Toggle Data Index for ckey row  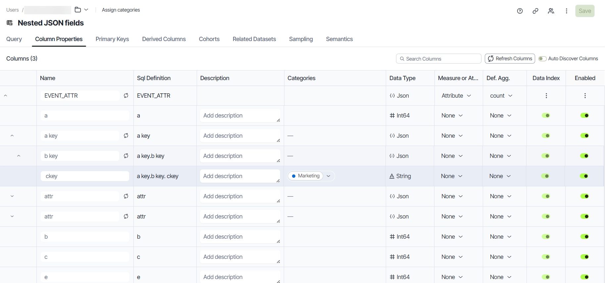tap(545, 176)
